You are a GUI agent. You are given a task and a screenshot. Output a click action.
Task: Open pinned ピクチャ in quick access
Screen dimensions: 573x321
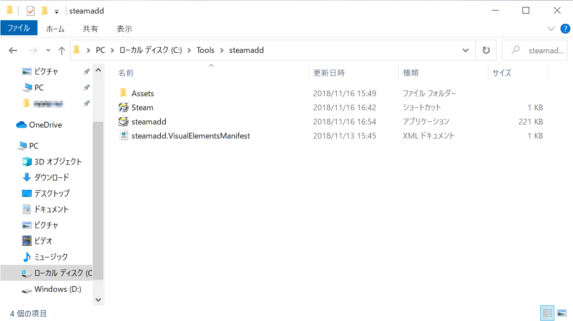point(46,72)
